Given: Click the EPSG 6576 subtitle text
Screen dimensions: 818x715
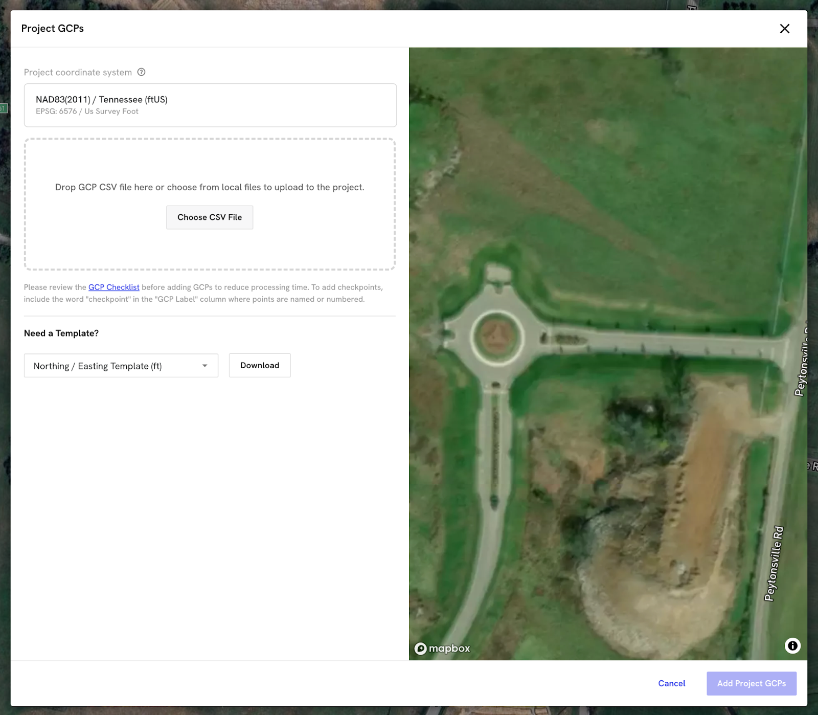Looking at the screenshot, I should [x=87, y=111].
